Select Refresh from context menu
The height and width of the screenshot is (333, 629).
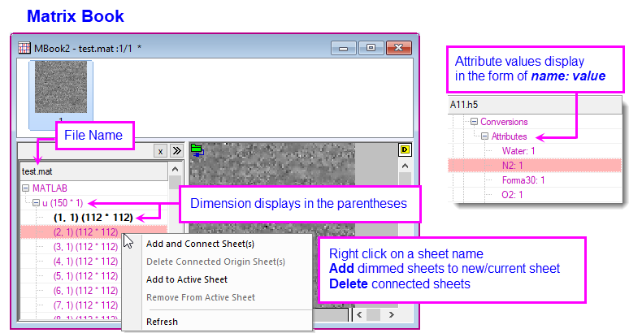click(x=162, y=322)
